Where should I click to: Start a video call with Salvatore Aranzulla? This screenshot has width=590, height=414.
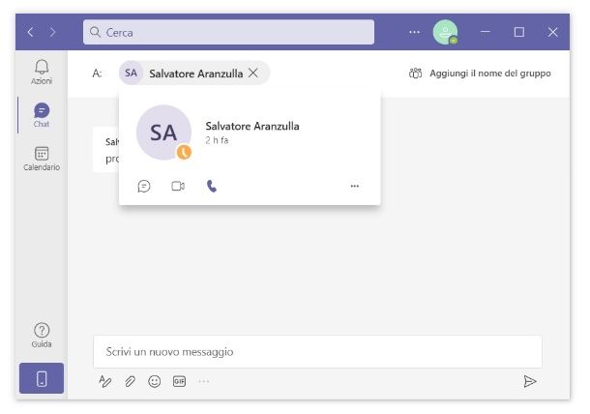(178, 186)
